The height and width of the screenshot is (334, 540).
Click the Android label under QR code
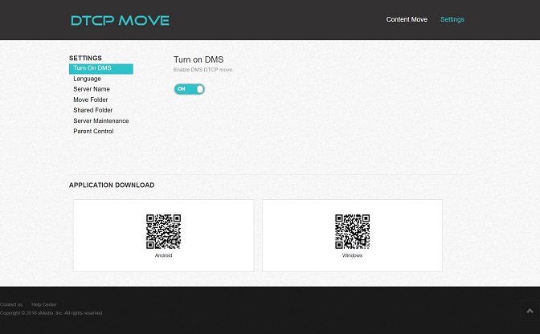tap(163, 255)
